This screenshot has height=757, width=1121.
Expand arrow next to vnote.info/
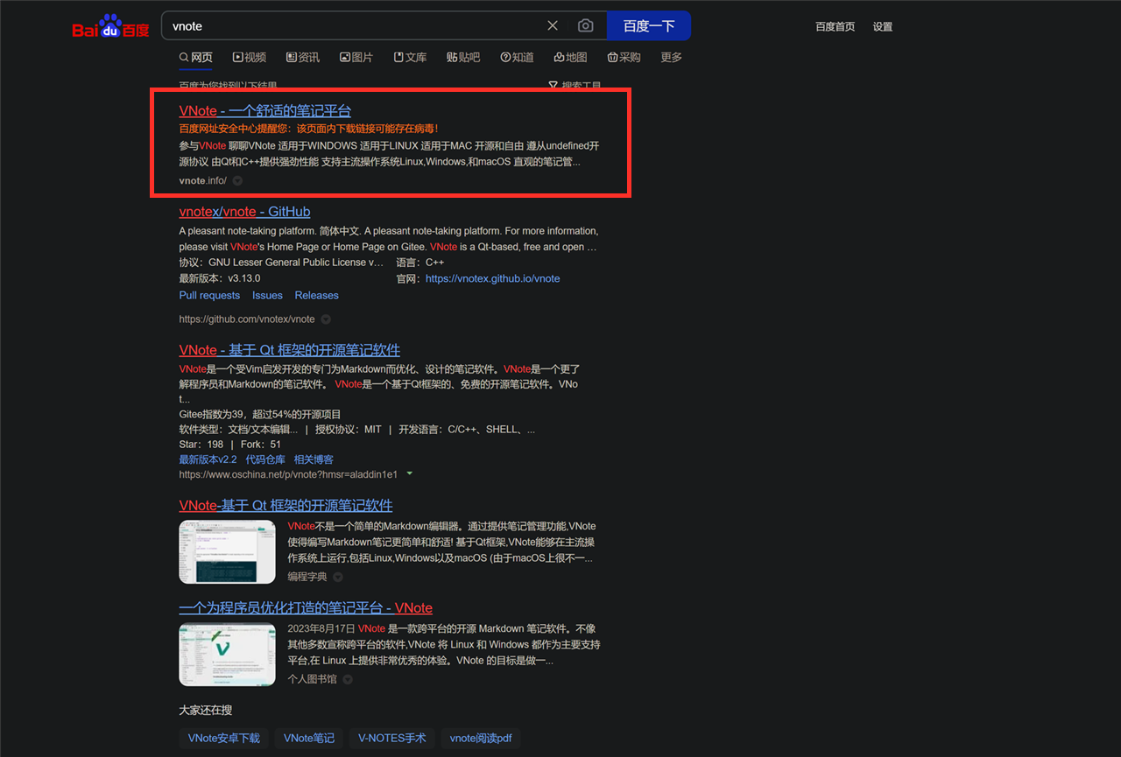[x=237, y=181]
